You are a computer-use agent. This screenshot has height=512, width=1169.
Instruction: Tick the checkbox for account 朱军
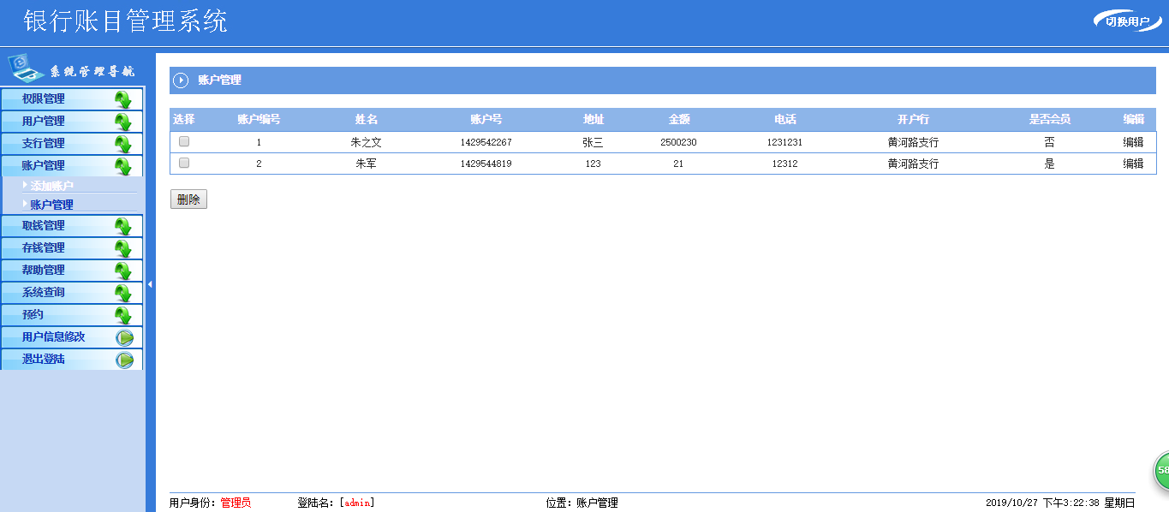(x=183, y=163)
